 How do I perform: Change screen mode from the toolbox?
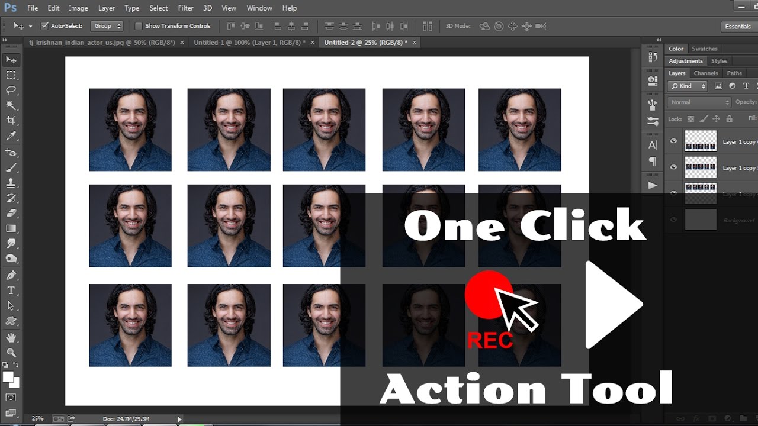[x=11, y=412]
